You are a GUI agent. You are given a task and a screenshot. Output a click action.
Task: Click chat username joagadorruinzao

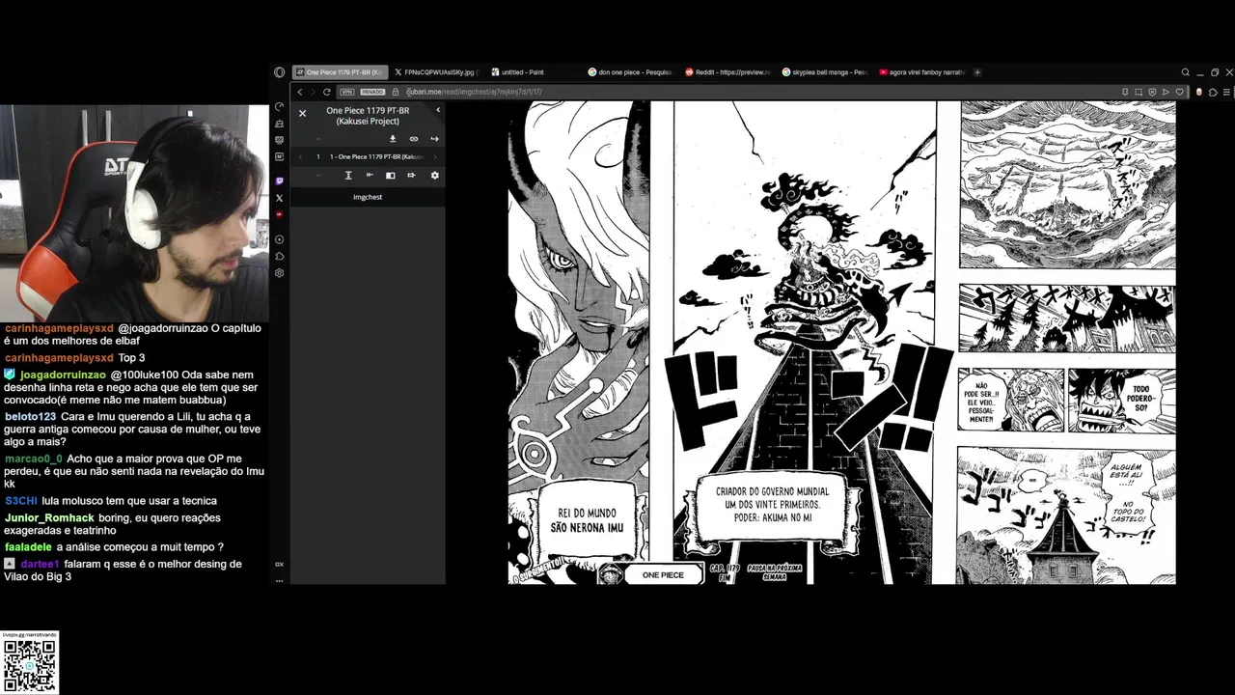(x=63, y=375)
